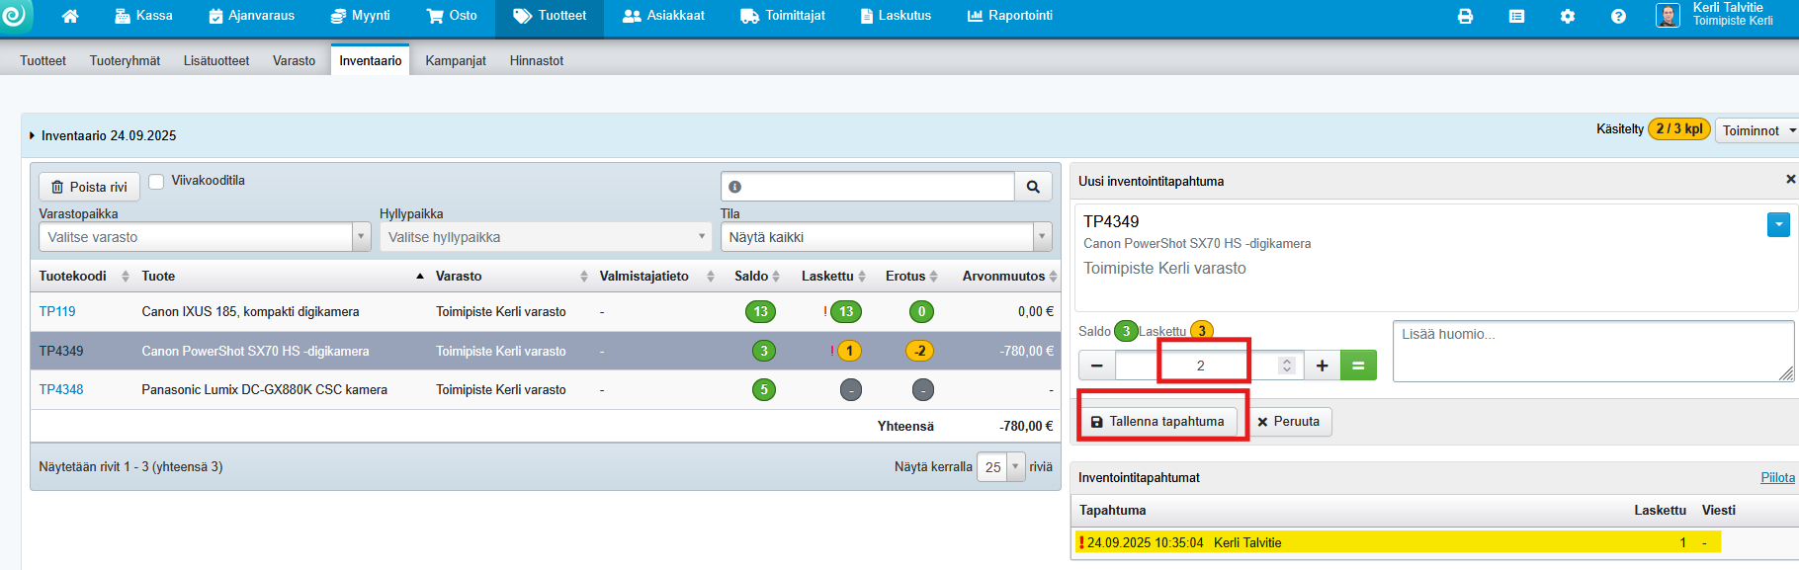Expand the Toiminnot actions dropdown
1799x570 pixels.
(1758, 130)
